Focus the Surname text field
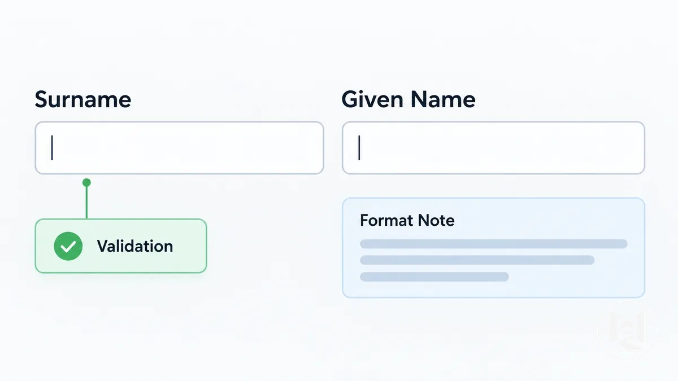This screenshot has width=678, height=381. click(179, 148)
